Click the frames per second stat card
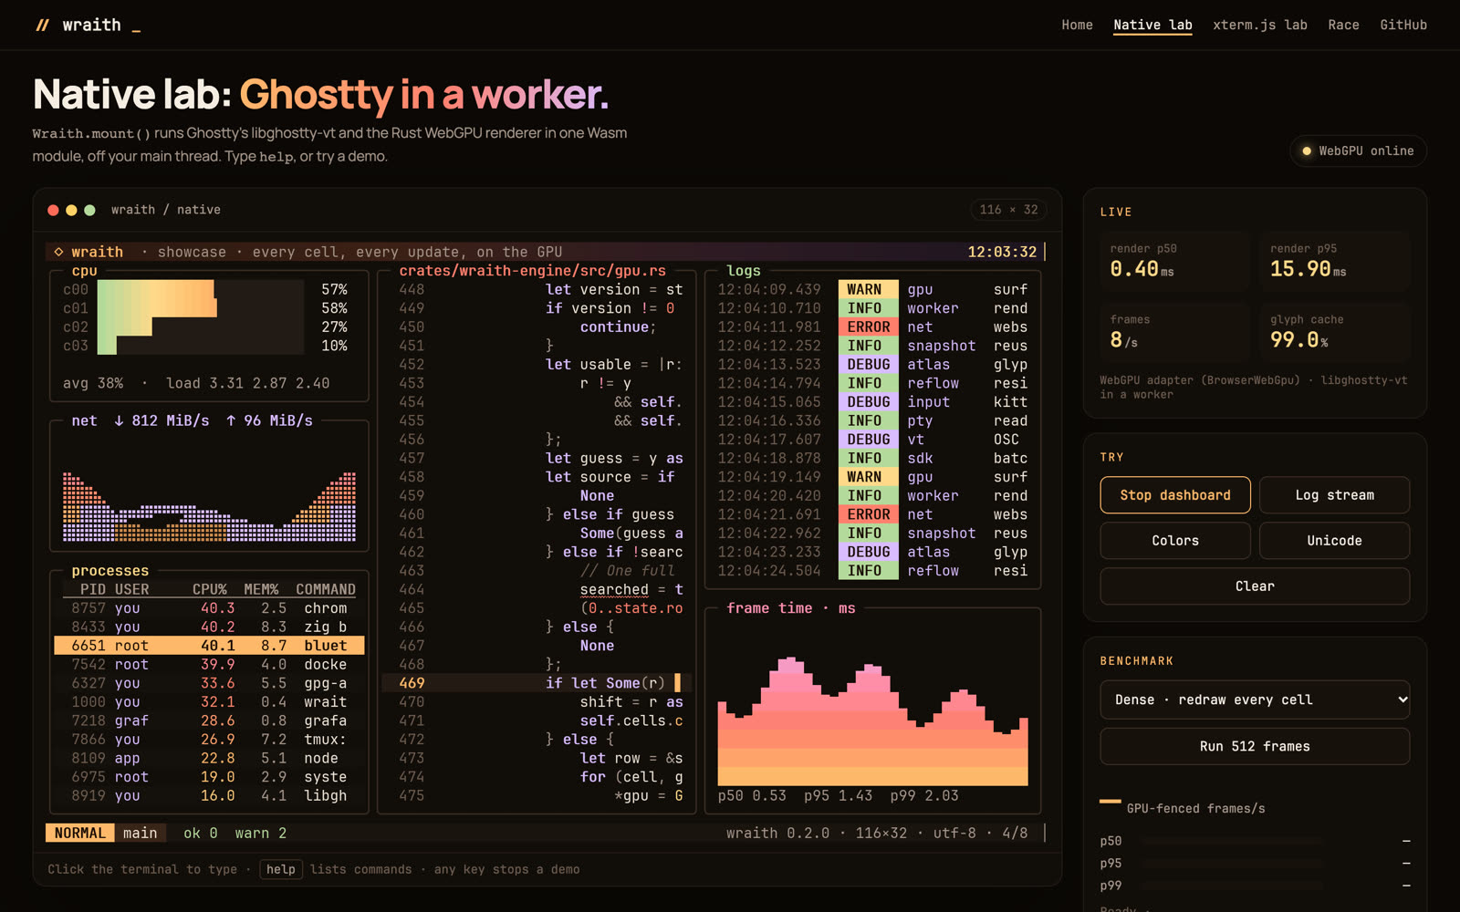 point(1174,333)
